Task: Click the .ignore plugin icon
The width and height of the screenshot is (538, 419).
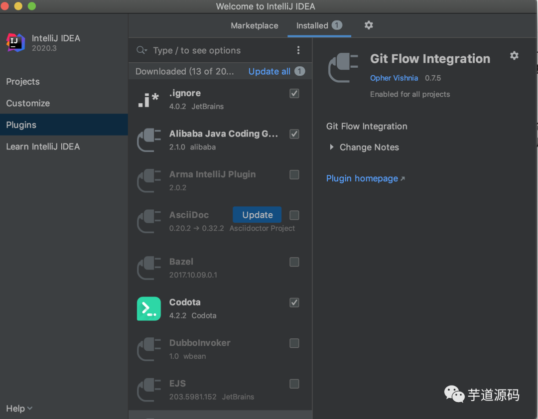Action: click(x=148, y=100)
